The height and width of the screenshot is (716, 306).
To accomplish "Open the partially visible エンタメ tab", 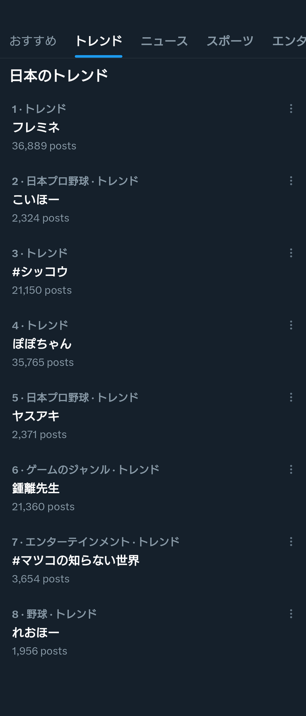I will click(289, 41).
